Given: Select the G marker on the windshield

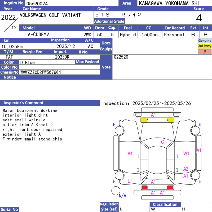Looking at the screenshot, I should [162, 142].
